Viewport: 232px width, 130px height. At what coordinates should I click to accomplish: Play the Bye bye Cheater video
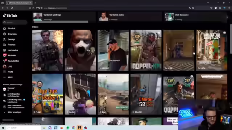tap(47, 94)
